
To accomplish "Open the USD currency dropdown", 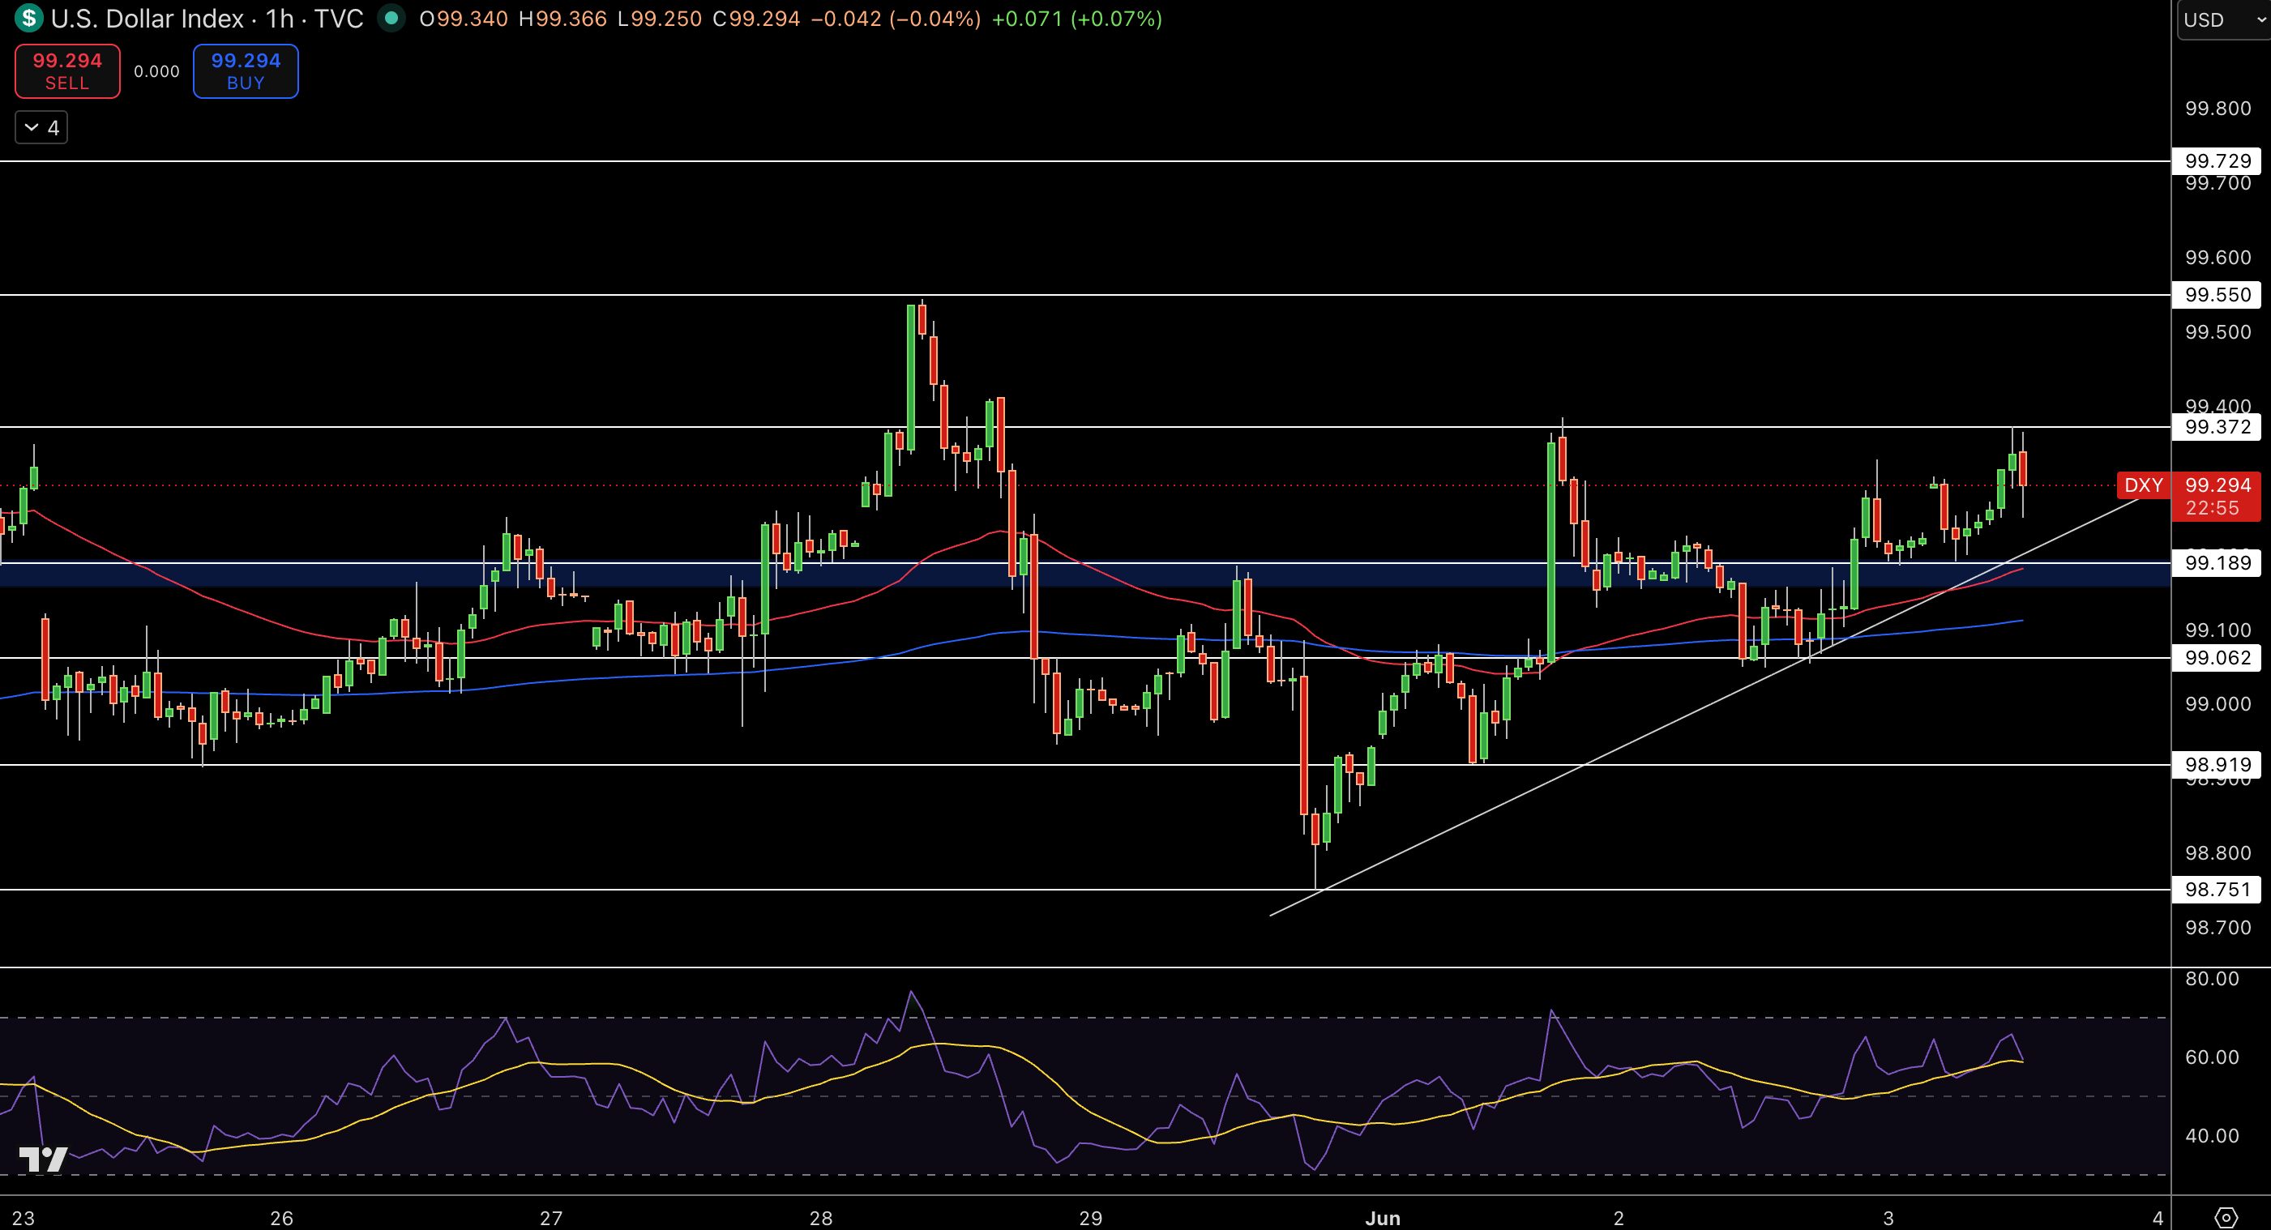I will (2223, 19).
